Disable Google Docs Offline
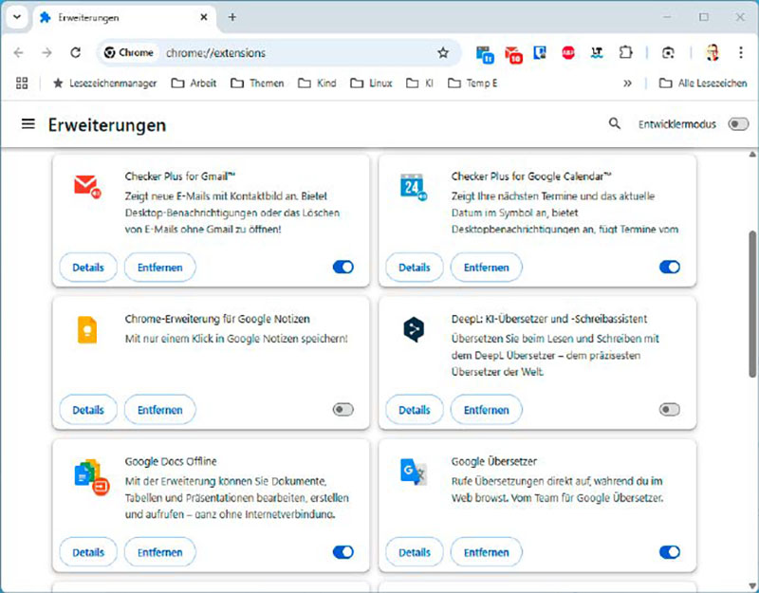759x593 pixels. 343,552
